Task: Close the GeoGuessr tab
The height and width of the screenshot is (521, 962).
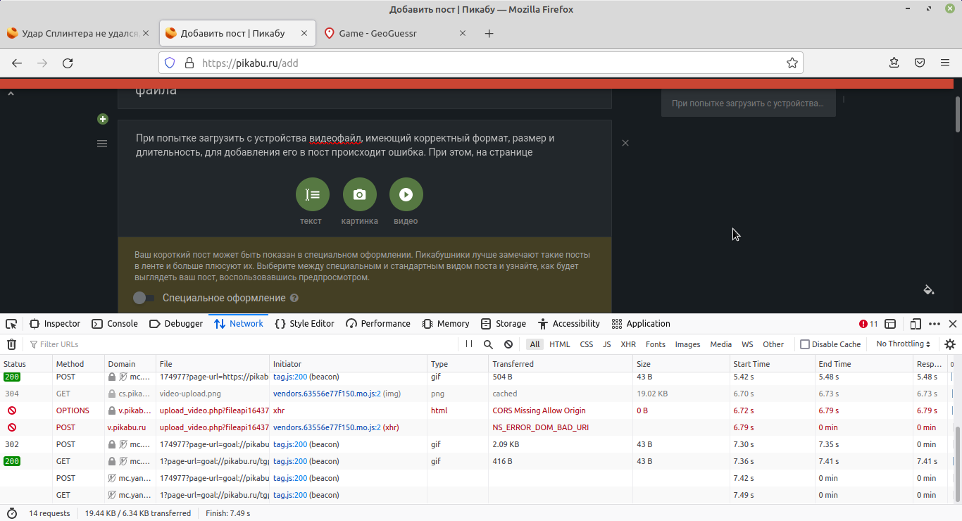Action: (x=463, y=33)
